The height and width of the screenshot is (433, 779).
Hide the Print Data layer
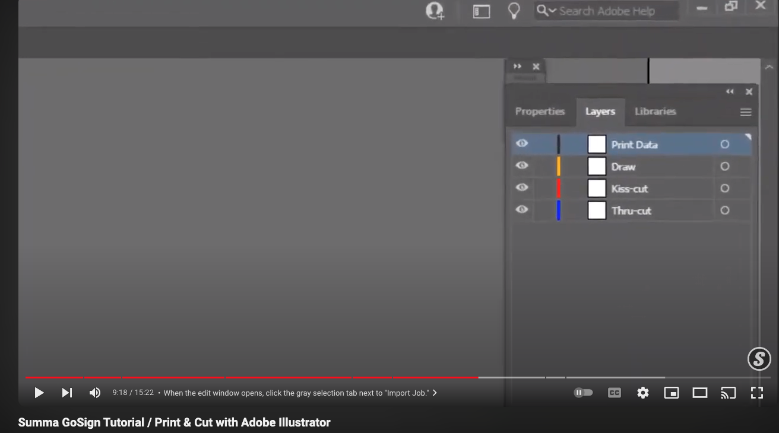pyautogui.click(x=522, y=144)
